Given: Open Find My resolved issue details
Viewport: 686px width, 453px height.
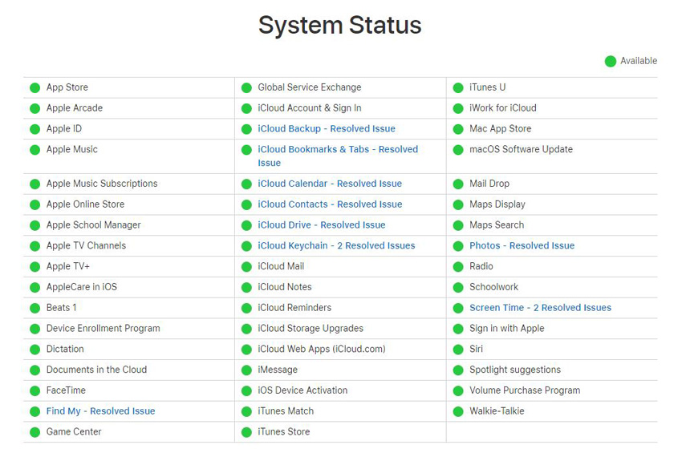Looking at the screenshot, I should click(x=100, y=411).
